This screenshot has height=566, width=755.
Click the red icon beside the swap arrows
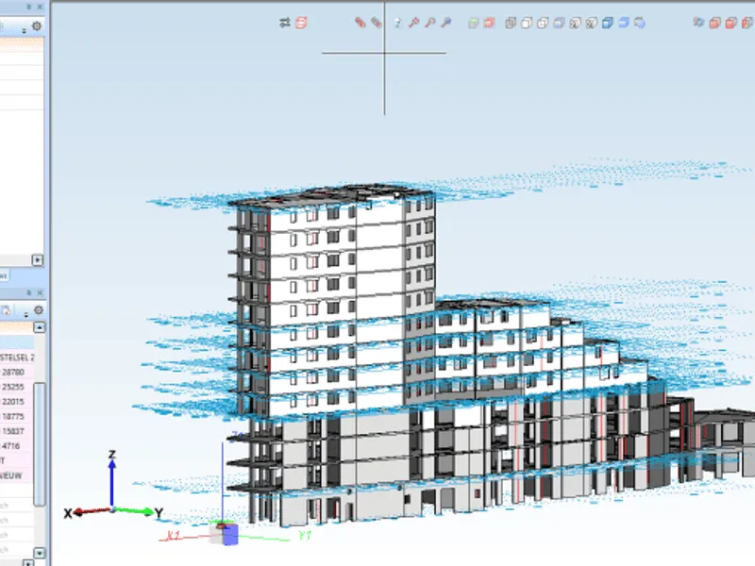click(301, 23)
